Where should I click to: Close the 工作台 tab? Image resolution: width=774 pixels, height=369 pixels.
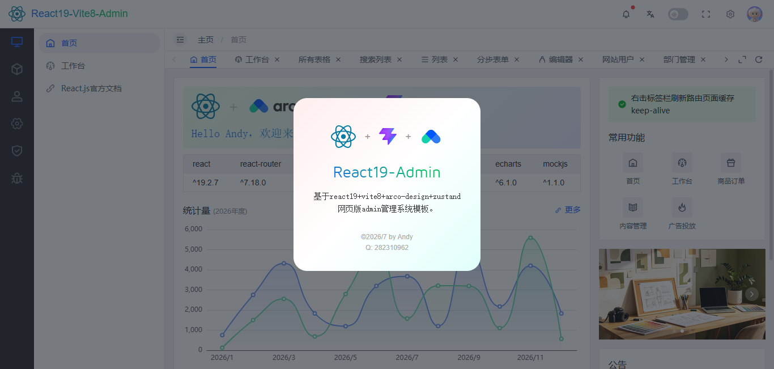coord(277,60)
